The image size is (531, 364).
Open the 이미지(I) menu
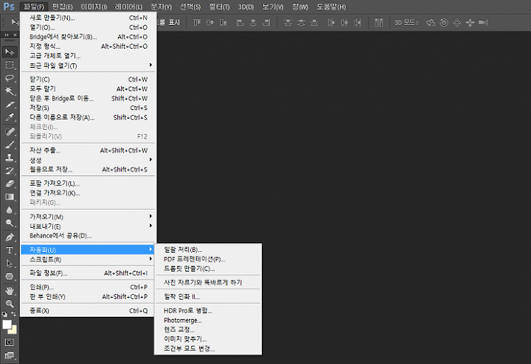pyautogui.click(x=94, y=7)
